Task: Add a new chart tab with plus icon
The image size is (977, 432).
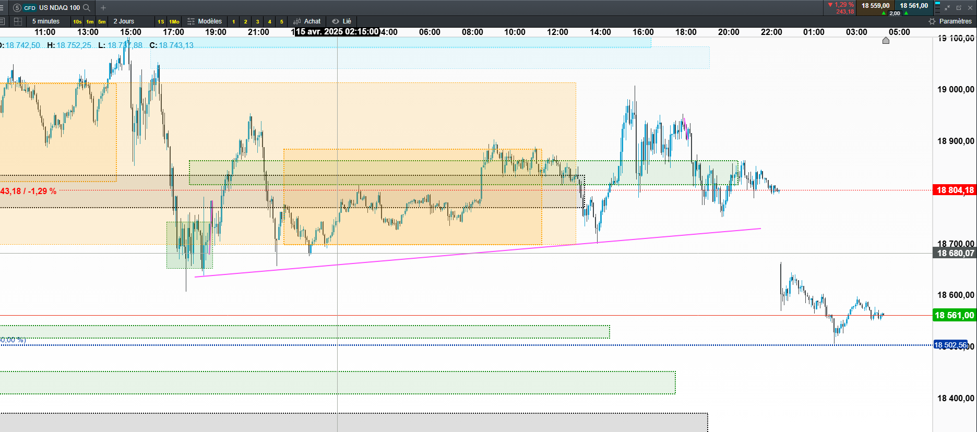Action: (103, 8)
